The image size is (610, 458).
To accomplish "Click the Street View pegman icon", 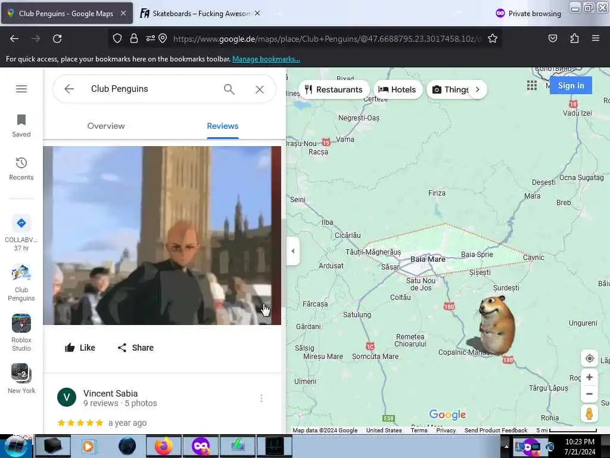I will (x=589, y=414).
